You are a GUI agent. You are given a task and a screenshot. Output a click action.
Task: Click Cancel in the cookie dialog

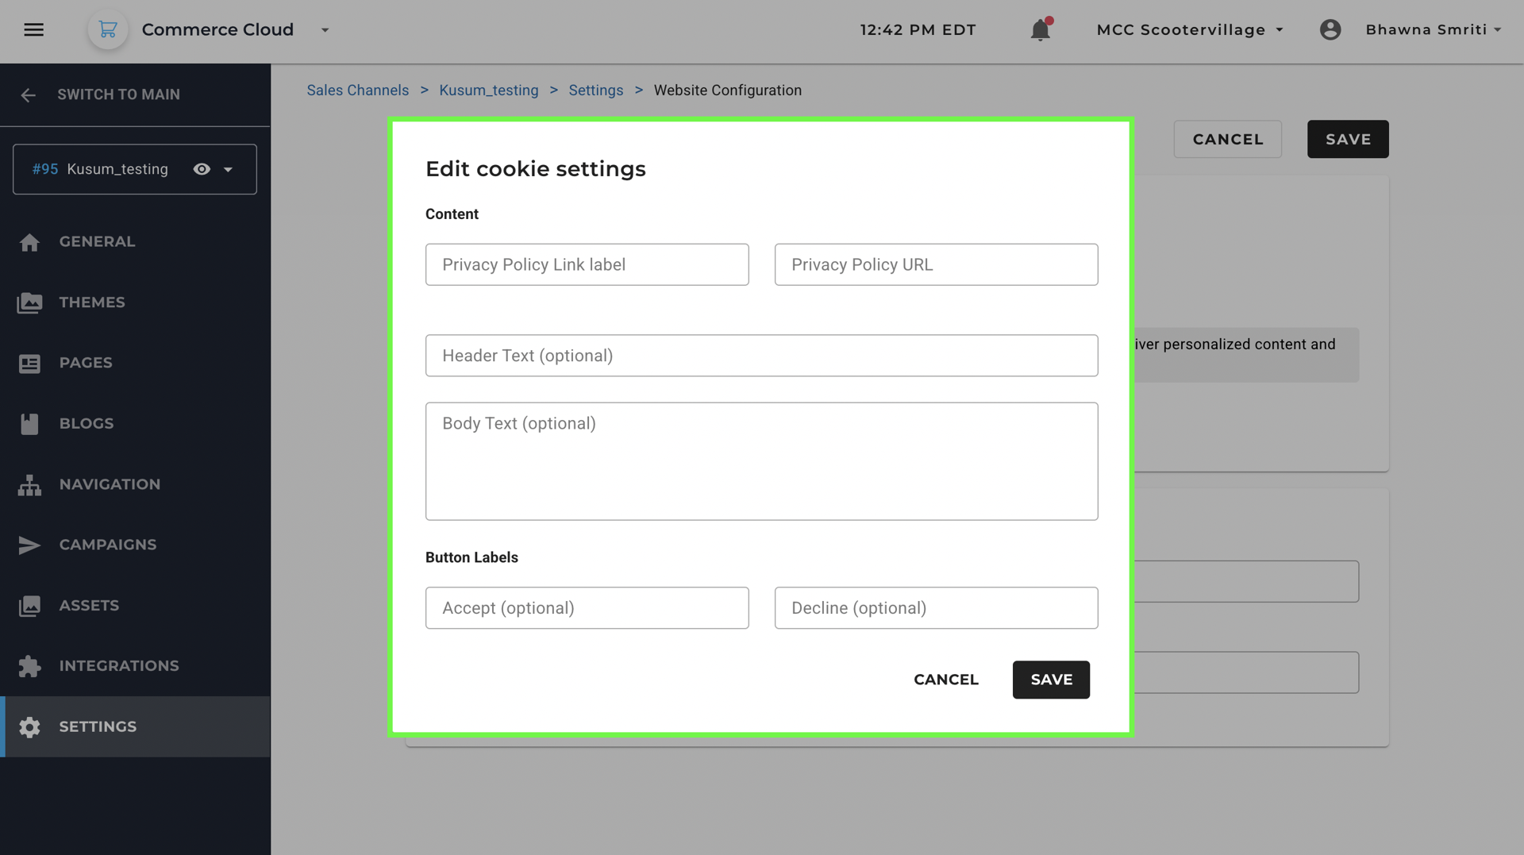(x=945, y=680)
